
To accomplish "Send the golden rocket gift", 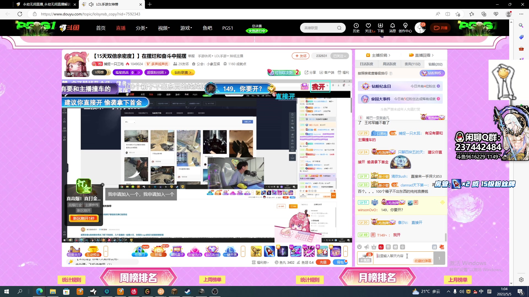I will pos(256,251).
